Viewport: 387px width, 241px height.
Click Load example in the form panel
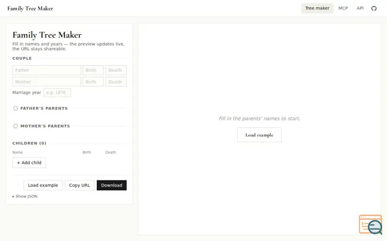pyautogui.click(x=43, y=185)
